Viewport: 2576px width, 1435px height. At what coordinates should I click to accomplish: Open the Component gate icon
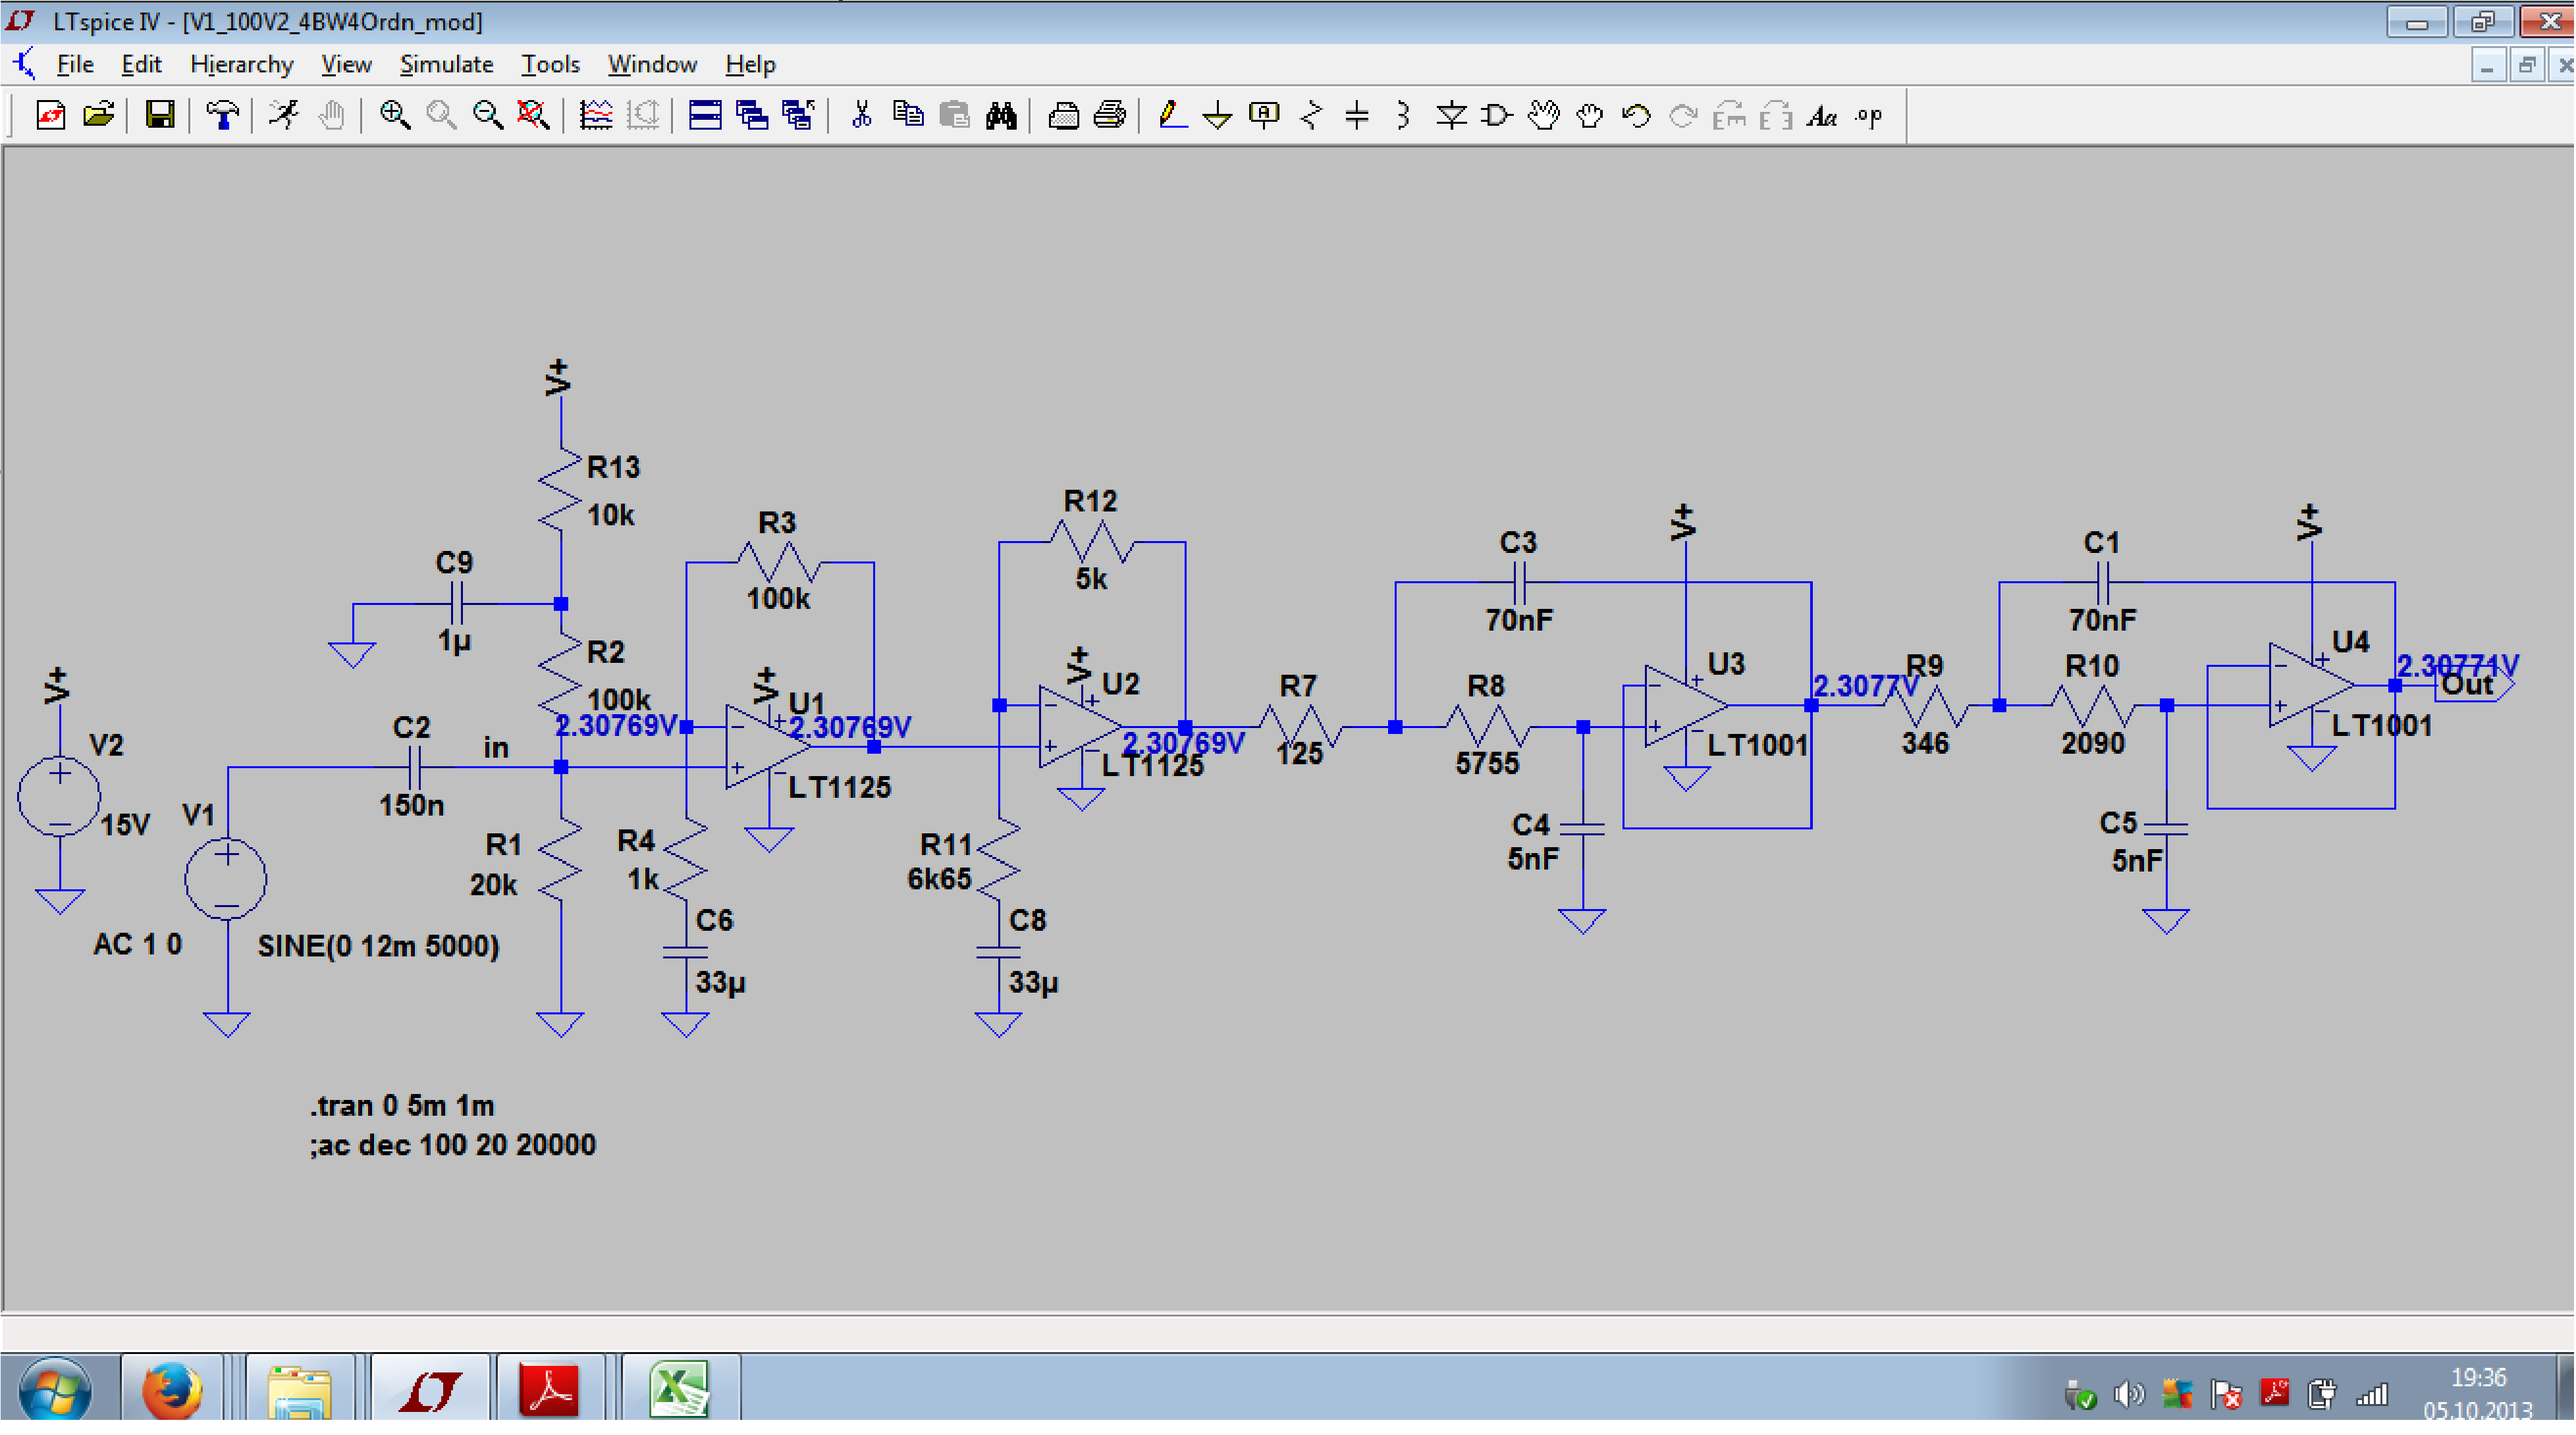click(1497, 115)
